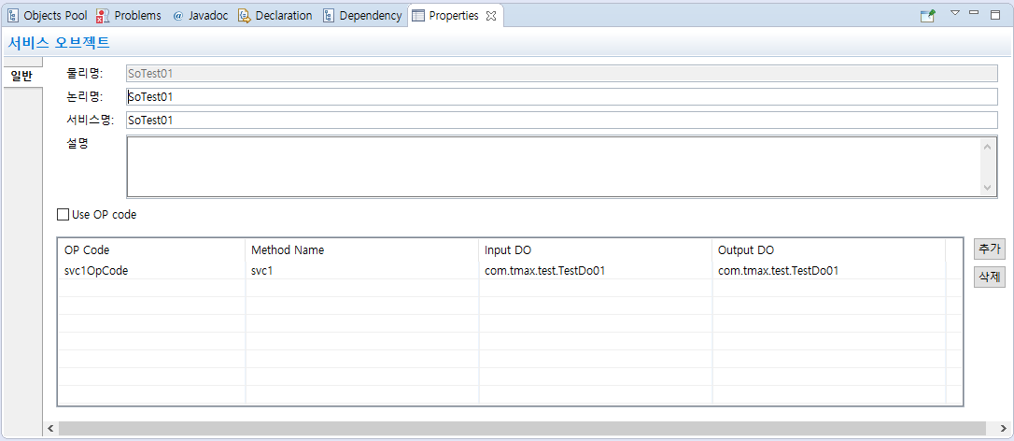Click the 서비스명 label
This screenshot has width=1014, height=441.
point(90,120)
